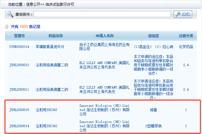Click the 共有 1899 条记录 record count text
This screenshot has height=134, width=202.
26,27
